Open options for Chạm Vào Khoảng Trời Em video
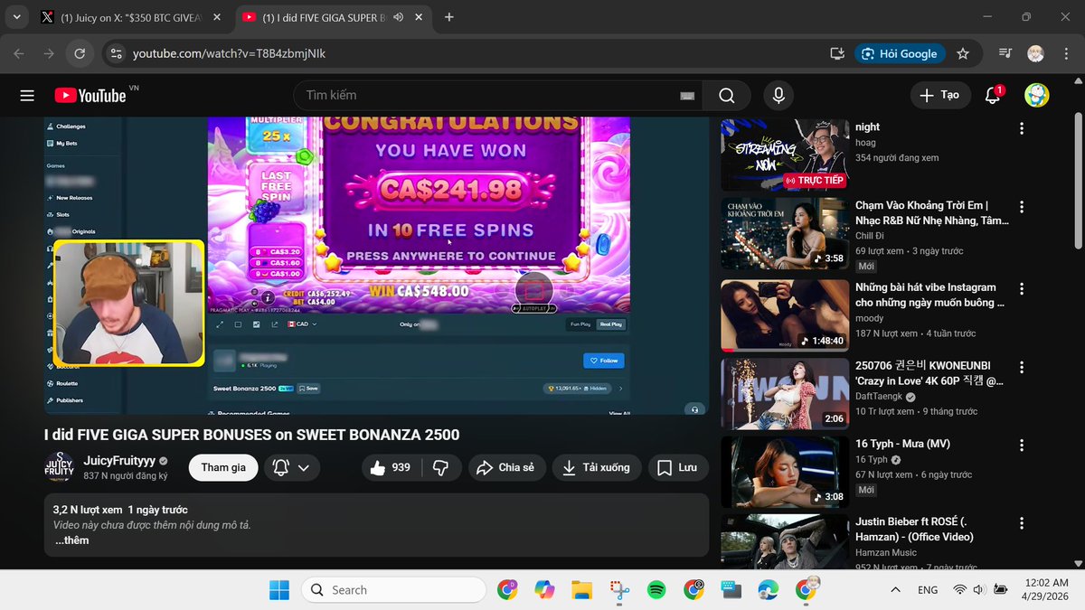 tap(1022, 207)
